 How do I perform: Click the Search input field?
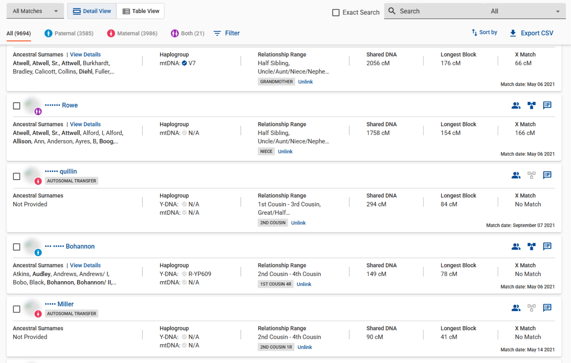coord(437,11)
